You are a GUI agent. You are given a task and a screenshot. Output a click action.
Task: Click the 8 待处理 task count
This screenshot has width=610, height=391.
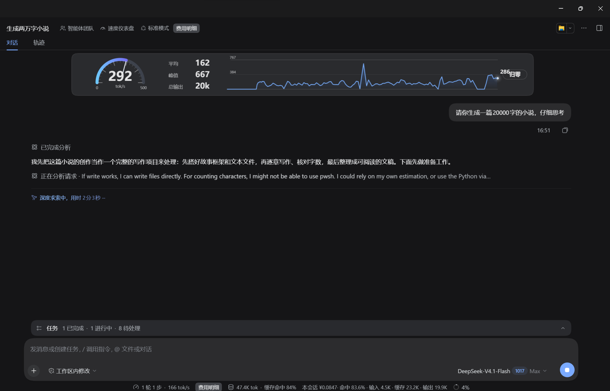129,328
